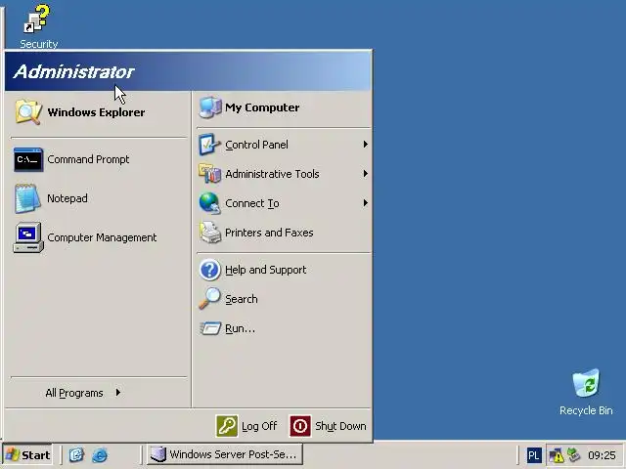Click the Start button

(27, 455)
